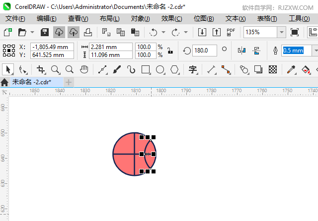
Task: Select the second magnifier tool
Action: [x=70, y=69]
